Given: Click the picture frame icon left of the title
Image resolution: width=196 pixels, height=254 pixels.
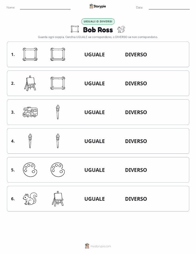Looking at the screenshot, I should [75, 29].
